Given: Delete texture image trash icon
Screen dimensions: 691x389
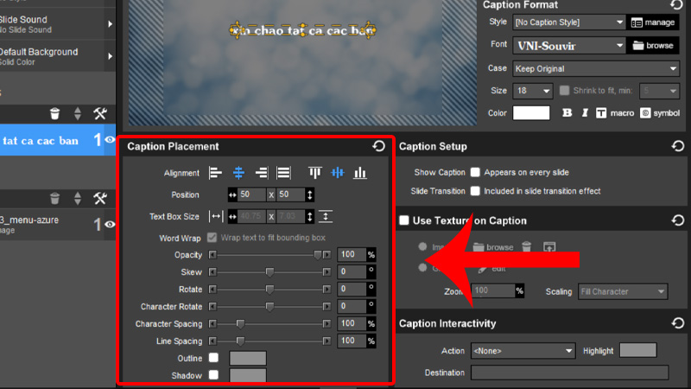Looking at the screenshot, I should [527, 246].
